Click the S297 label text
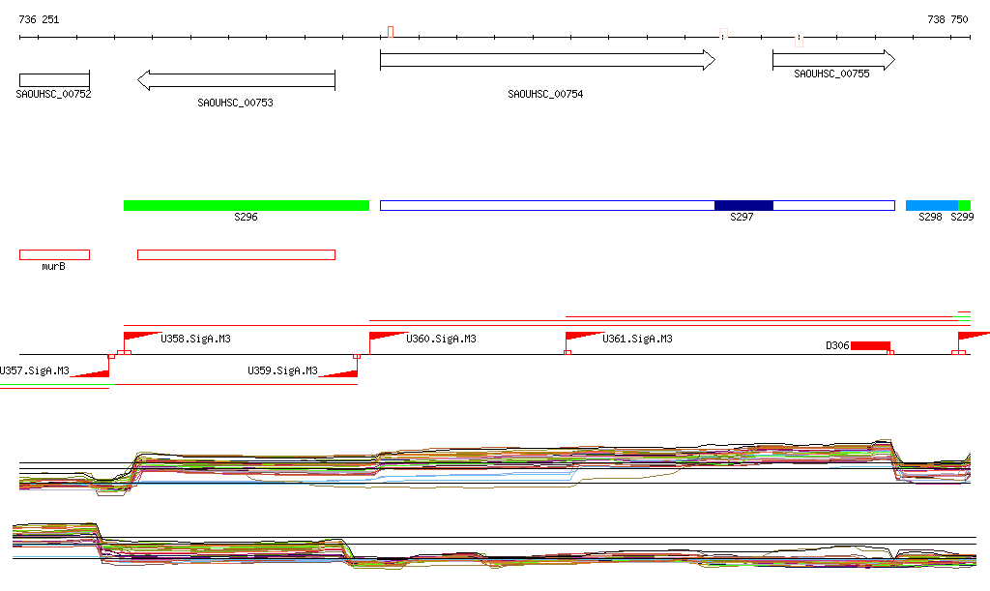This screenshot has width=990, height=591. point(742,218)
